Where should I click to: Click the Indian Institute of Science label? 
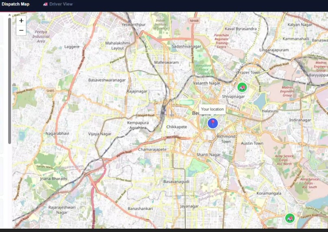pos(160,24)
